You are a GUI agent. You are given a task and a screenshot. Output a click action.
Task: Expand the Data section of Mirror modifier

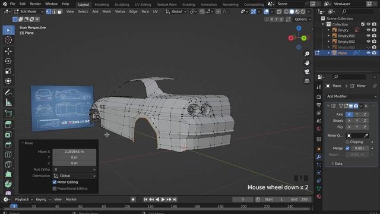coord(337,164)
